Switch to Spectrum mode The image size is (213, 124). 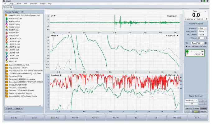(x=188, y=109)
